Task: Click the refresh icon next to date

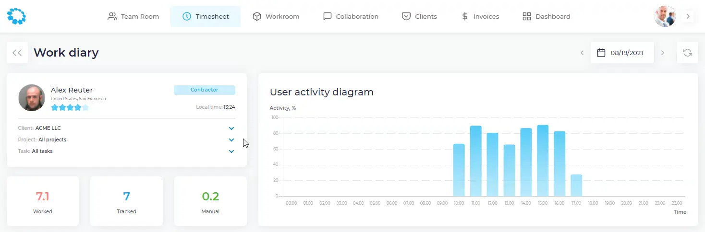Action: coord(687,53)
